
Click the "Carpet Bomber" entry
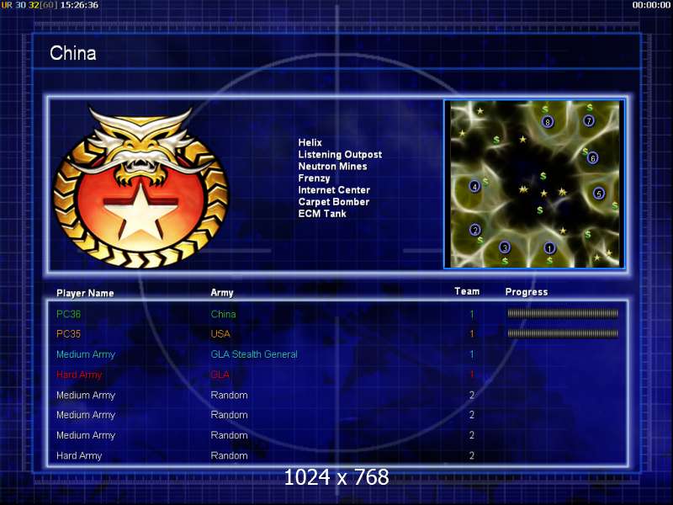point(333,202)
